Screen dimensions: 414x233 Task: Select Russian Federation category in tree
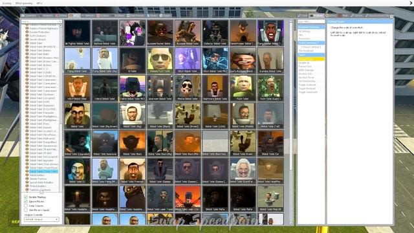pyautogui.click(x=39, y=32)
